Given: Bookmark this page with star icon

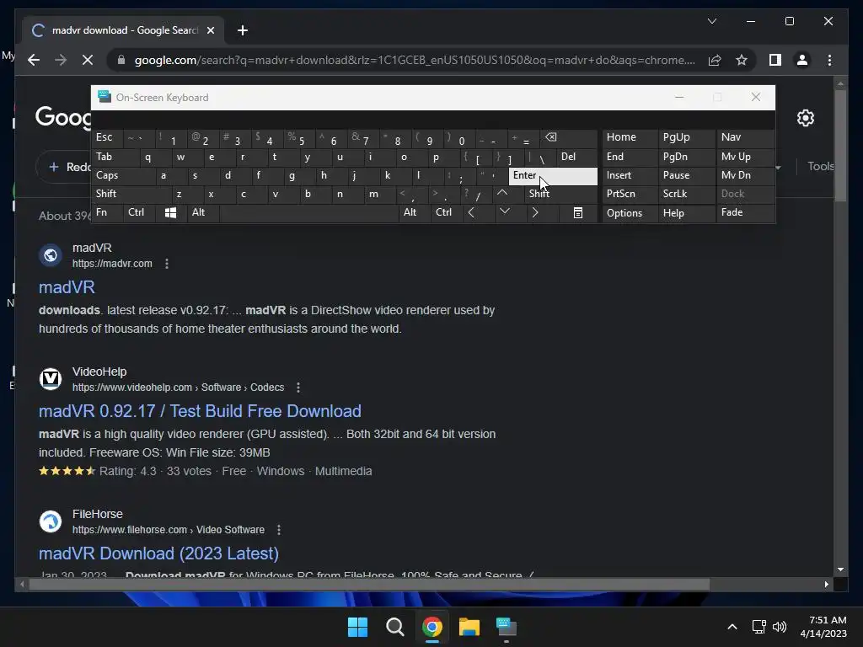Looking at the screenshot, I should click(742, 60).
